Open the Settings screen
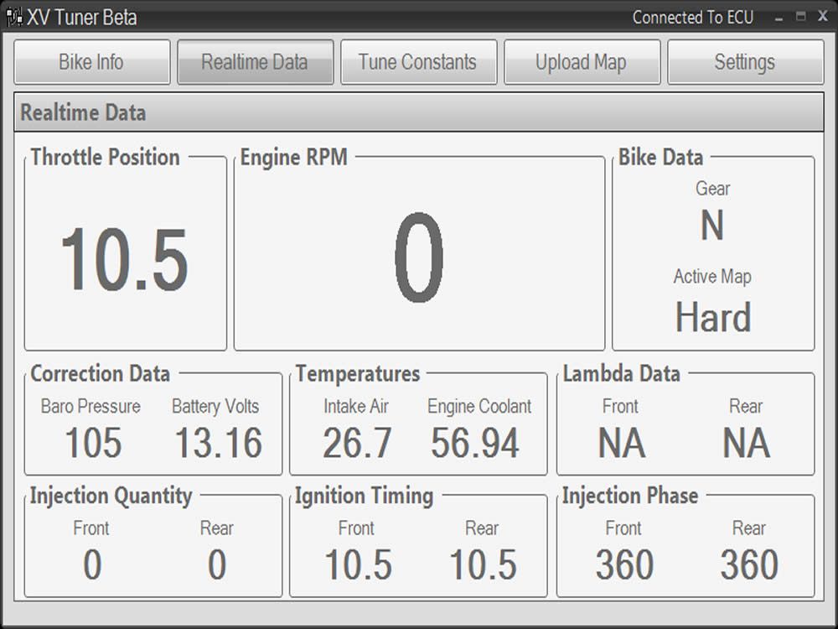 (745, 61)
